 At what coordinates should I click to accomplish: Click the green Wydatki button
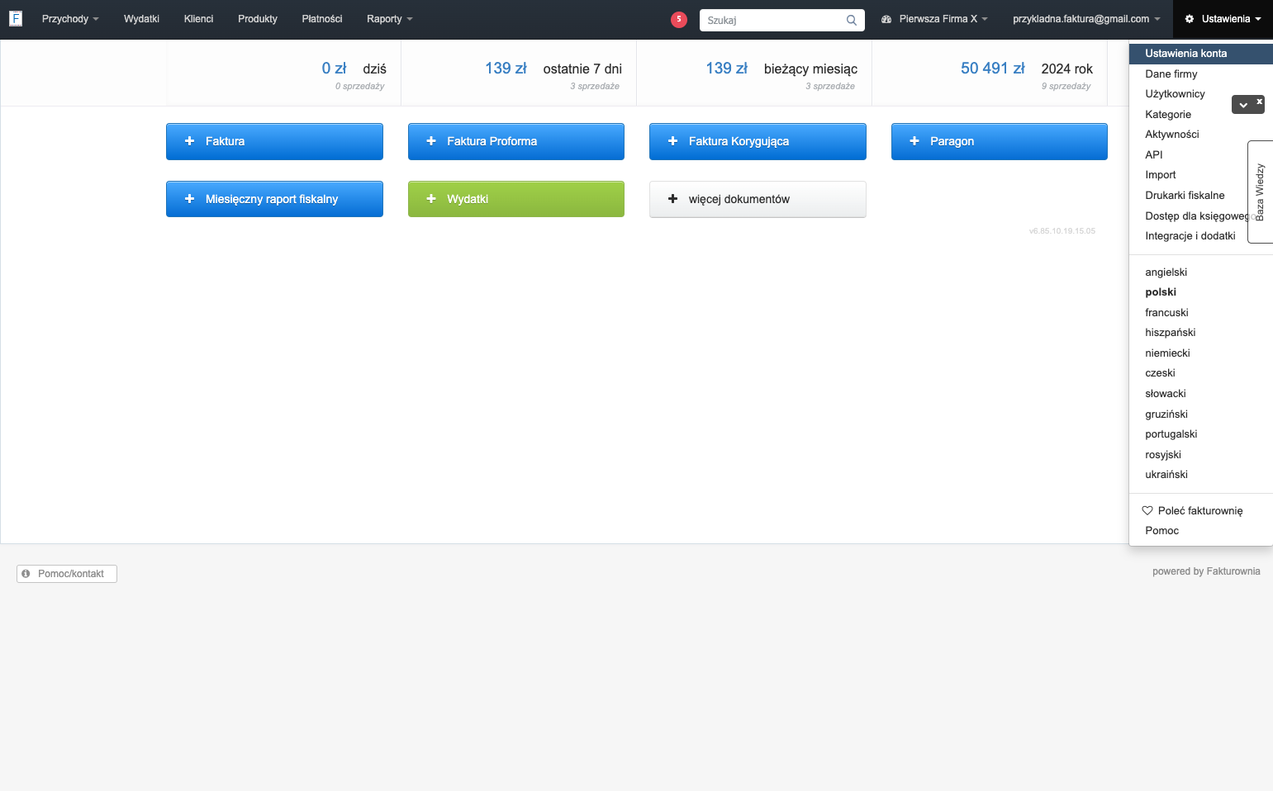click(x=516, y=199)
